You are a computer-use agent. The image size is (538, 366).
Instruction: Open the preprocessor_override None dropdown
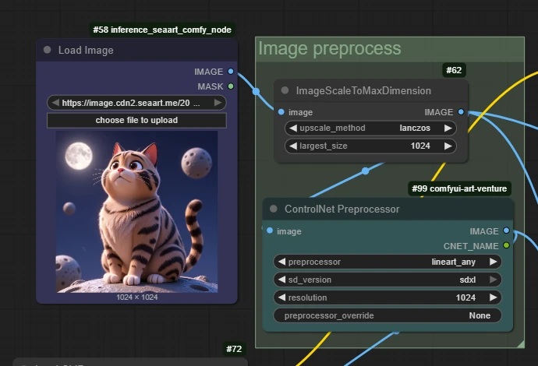(388, 315)
